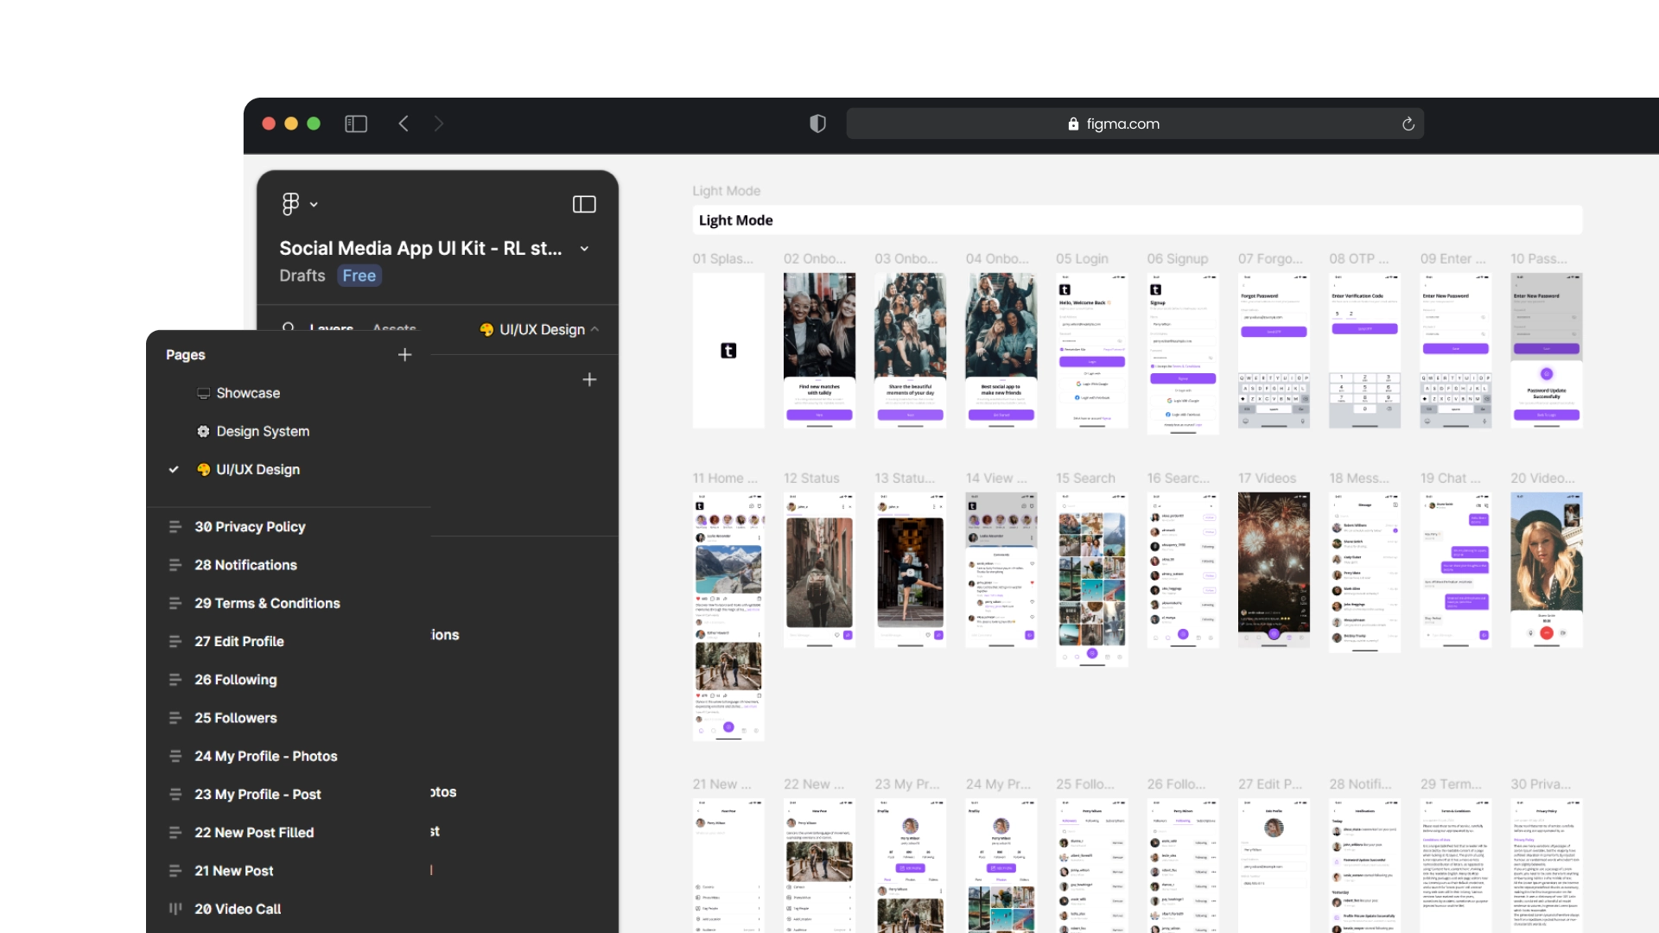The image size is (1659, 933).
Task: Click layout icon beside 20 Video Call
Action: [175, 909]
